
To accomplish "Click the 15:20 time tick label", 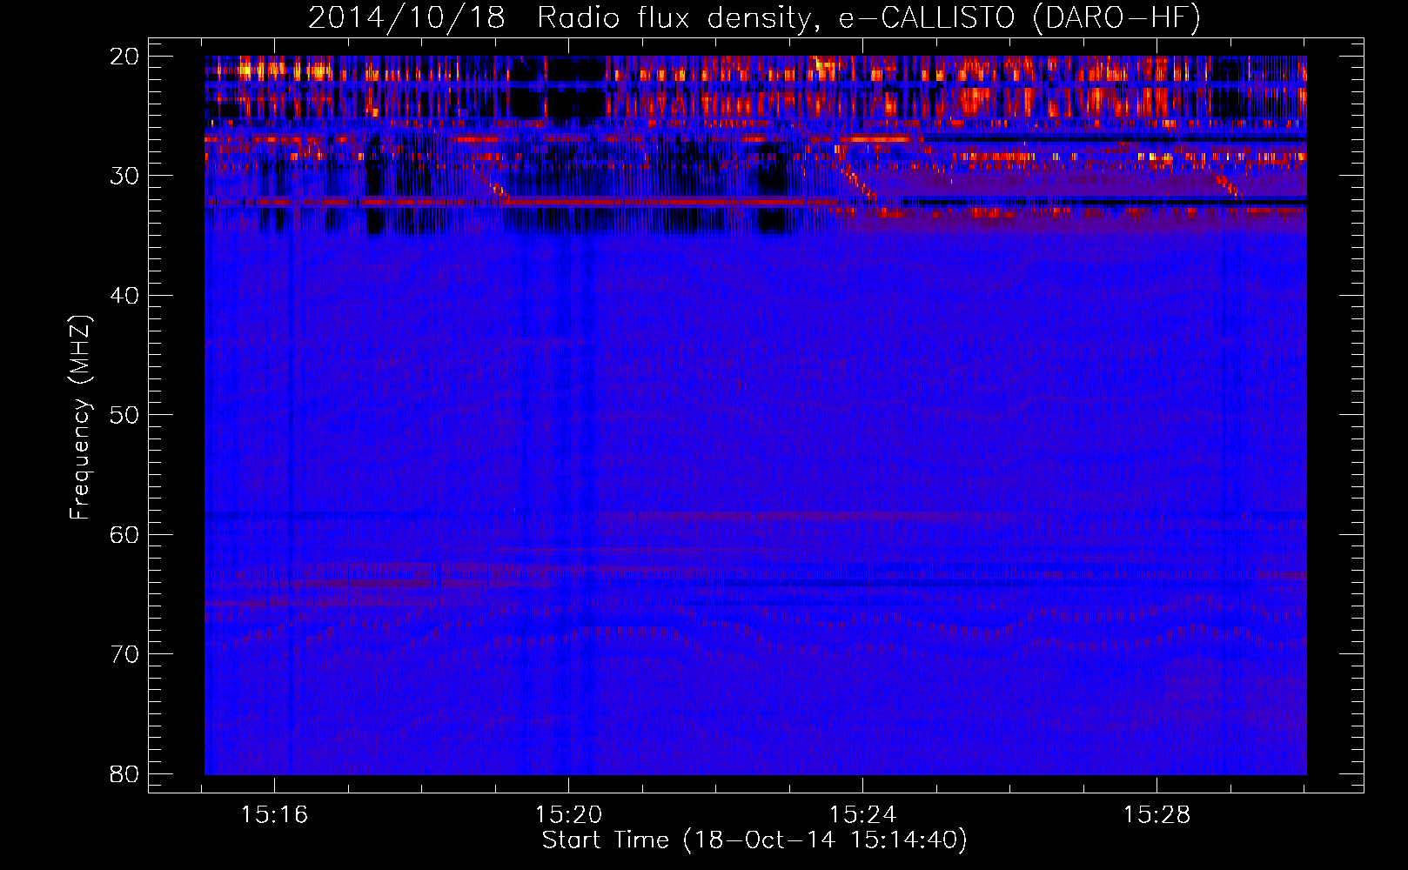I will tap(568, 815).
